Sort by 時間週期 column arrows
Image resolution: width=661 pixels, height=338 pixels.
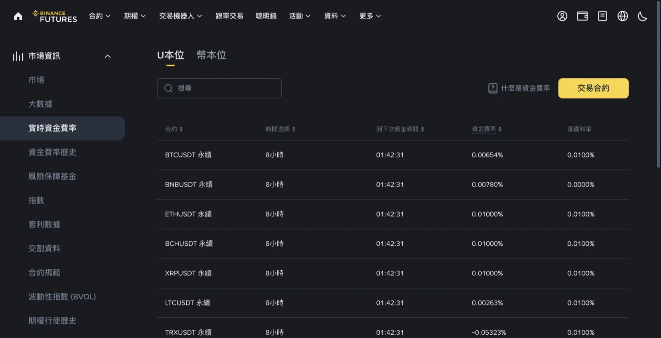pyautogui.click(x=294, y=129)
